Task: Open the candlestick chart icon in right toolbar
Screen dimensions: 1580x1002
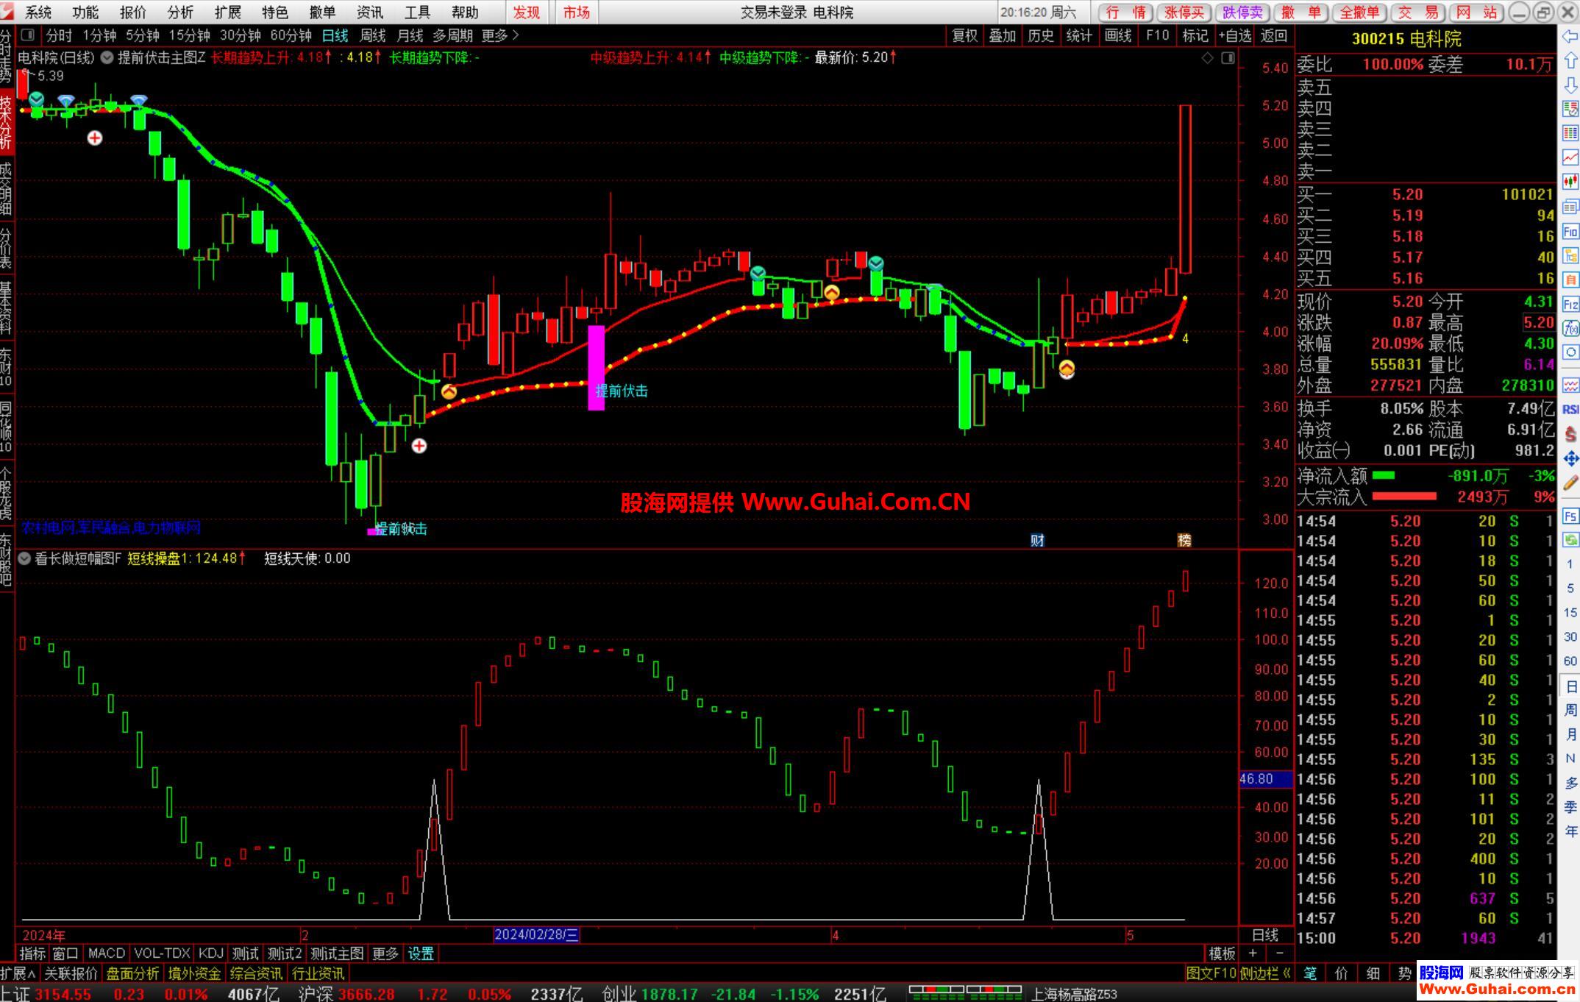Action: click(x=1570, y=182)
